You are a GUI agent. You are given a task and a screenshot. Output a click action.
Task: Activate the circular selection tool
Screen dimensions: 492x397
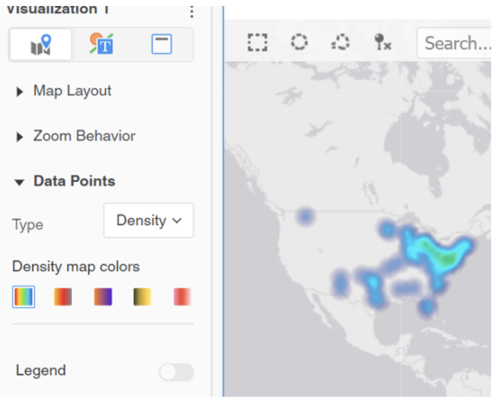tap(299, 43)
